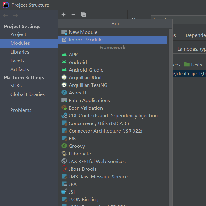Click the Remove (minus) toolbar icon
Viewport: 206px width, 206px height.
tap(73, 15)
